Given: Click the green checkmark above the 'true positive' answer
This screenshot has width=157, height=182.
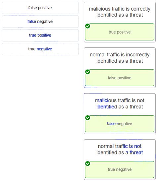Looking at the screenshot, I should [87, 26].
